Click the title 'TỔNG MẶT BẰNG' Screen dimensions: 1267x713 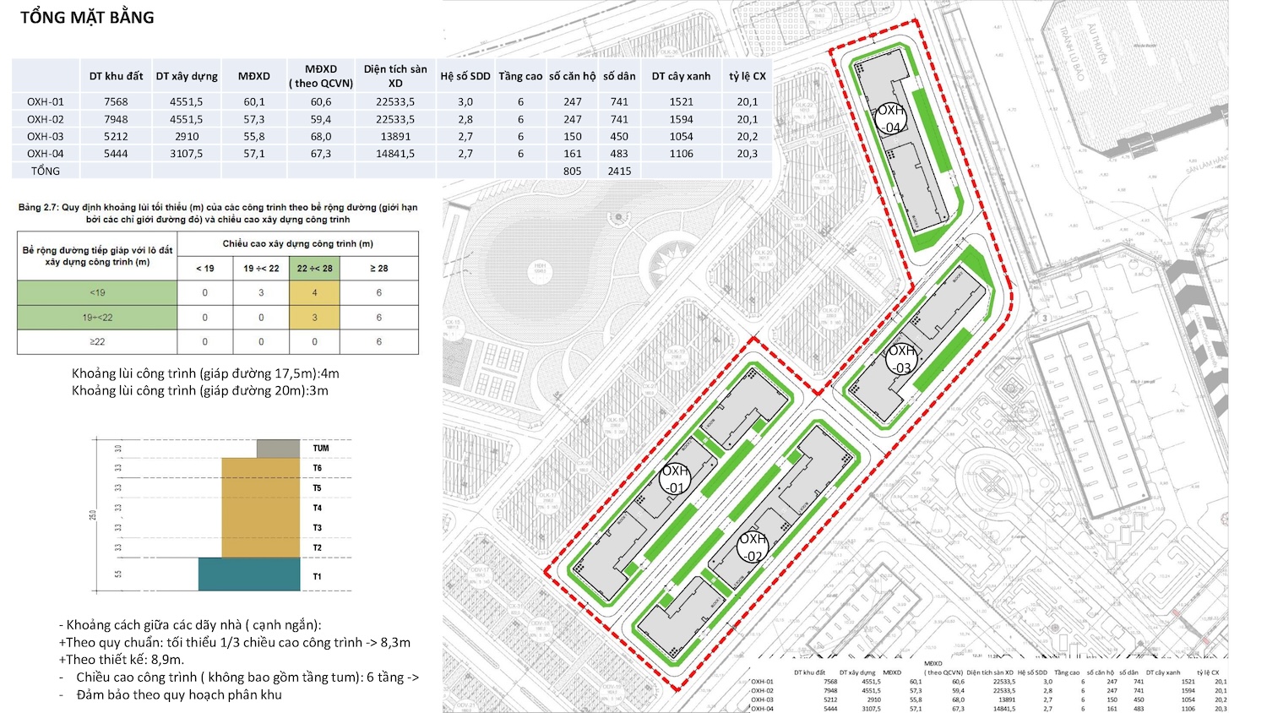pos(87,17)
